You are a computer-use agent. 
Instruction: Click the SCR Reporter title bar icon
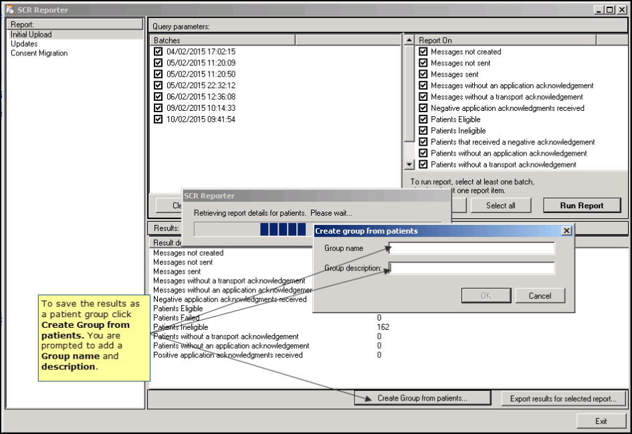tap(9, 10)
